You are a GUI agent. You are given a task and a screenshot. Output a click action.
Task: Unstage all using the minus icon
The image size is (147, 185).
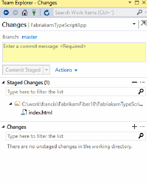click(135, 82)
